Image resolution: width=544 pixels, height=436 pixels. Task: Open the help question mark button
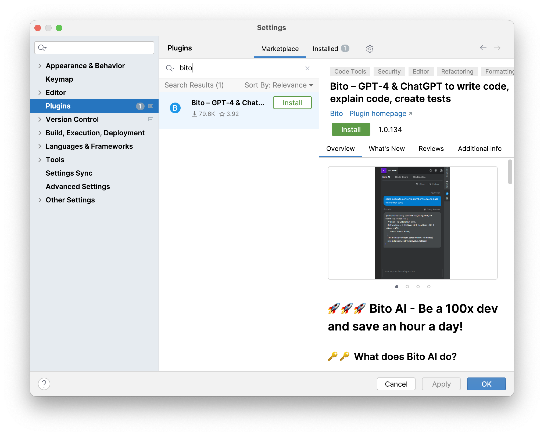tap(44, 384)
